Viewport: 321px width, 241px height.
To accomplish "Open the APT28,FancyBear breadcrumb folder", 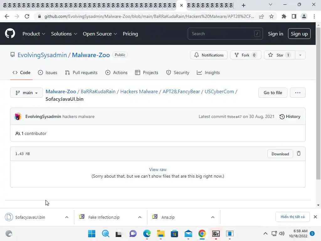I will point(181,92).
